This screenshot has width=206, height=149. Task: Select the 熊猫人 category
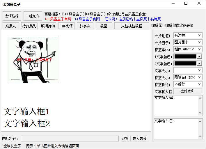[x=11, y=26]
